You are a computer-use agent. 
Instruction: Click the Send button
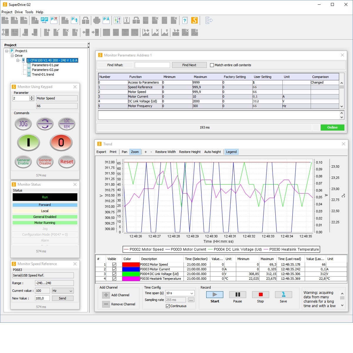62,298
